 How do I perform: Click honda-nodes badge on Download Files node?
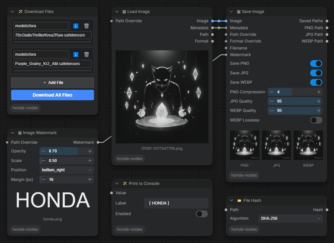pos(25,108)
